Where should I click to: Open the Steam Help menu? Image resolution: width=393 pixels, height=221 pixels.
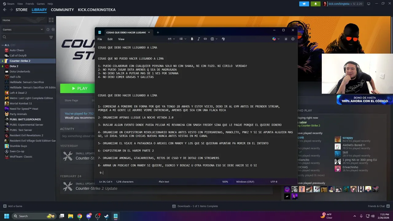[50, 4]
